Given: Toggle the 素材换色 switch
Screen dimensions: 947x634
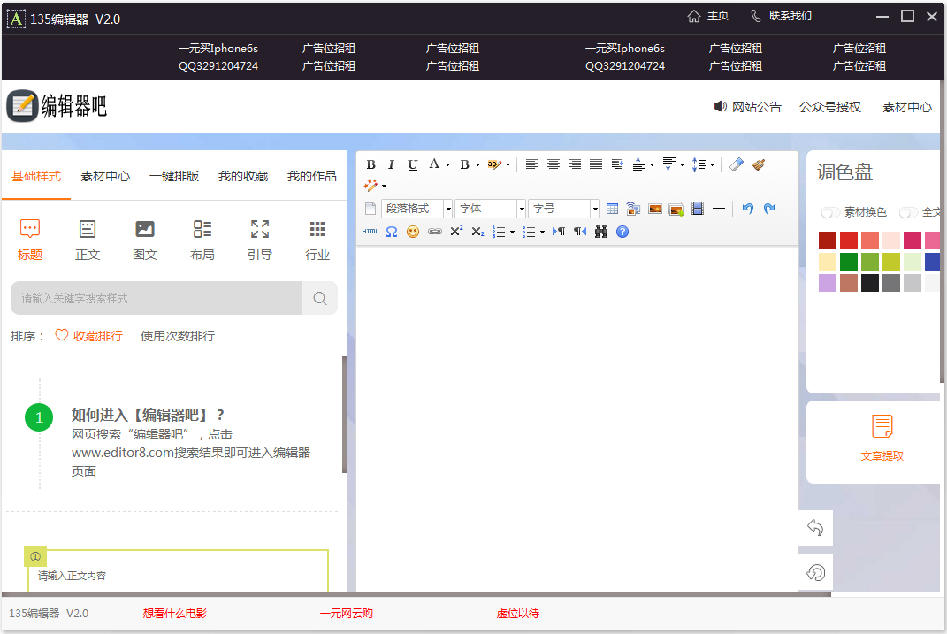Looking at the screenshot, I should (830, 212).
